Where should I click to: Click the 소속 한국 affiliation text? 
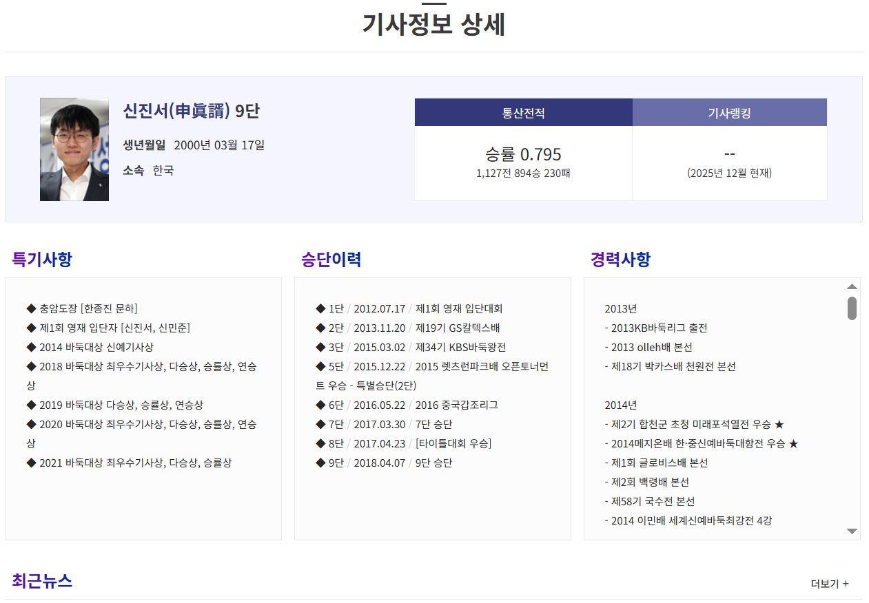[x=150, y=171]
